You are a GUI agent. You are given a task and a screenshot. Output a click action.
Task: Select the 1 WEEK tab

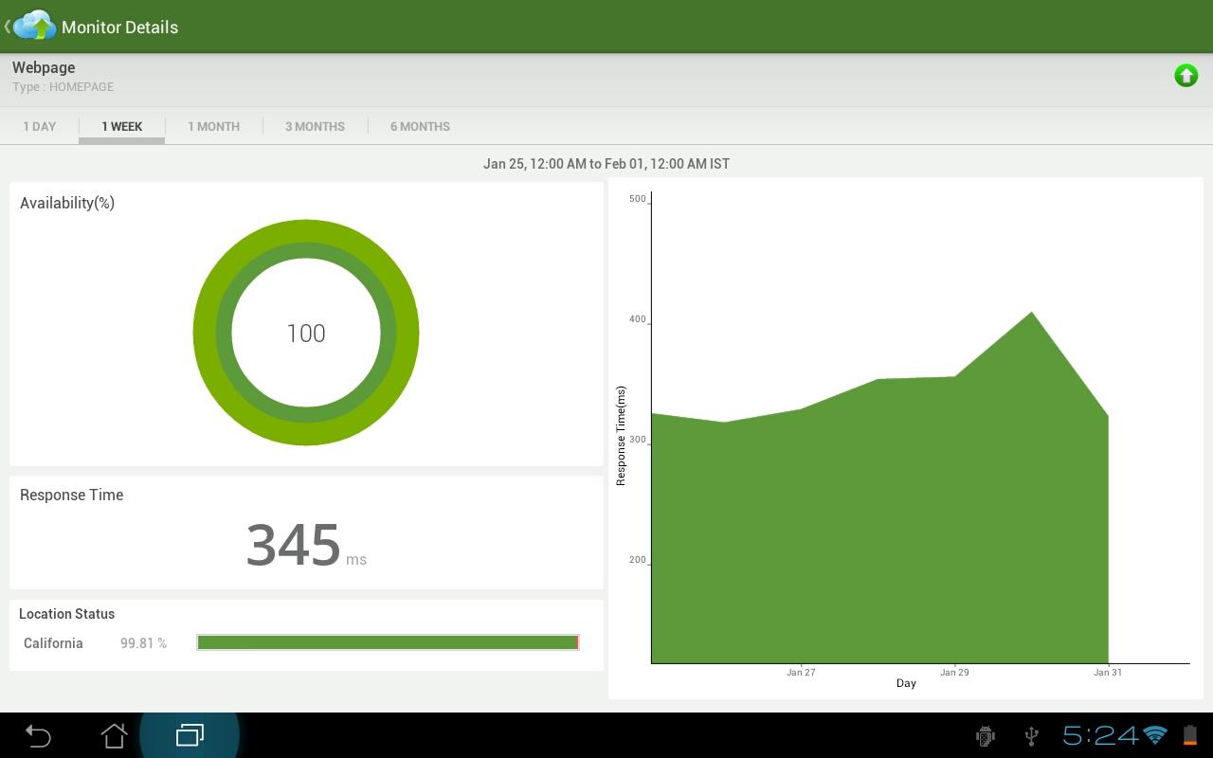point(122,126)
